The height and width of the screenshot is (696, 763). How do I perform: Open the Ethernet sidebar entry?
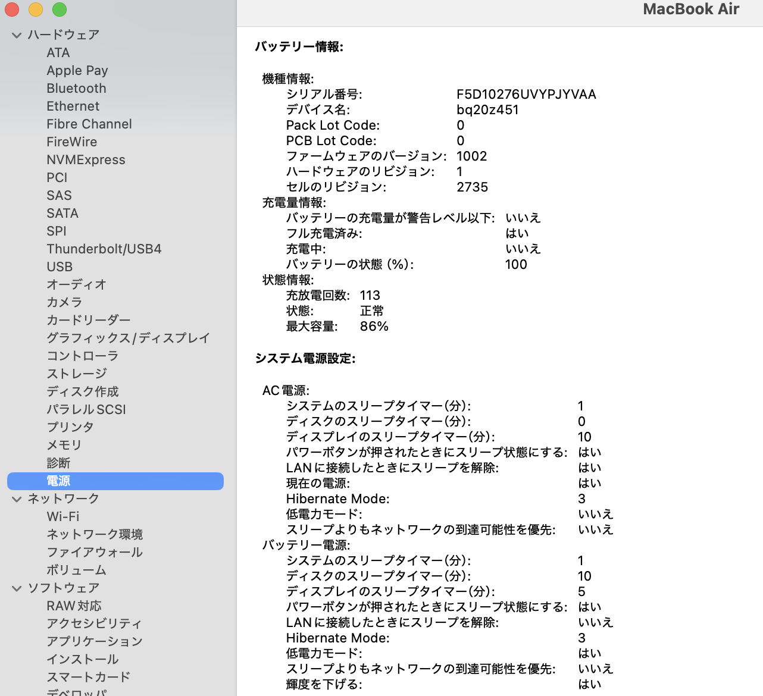click(x=73, y=106)
